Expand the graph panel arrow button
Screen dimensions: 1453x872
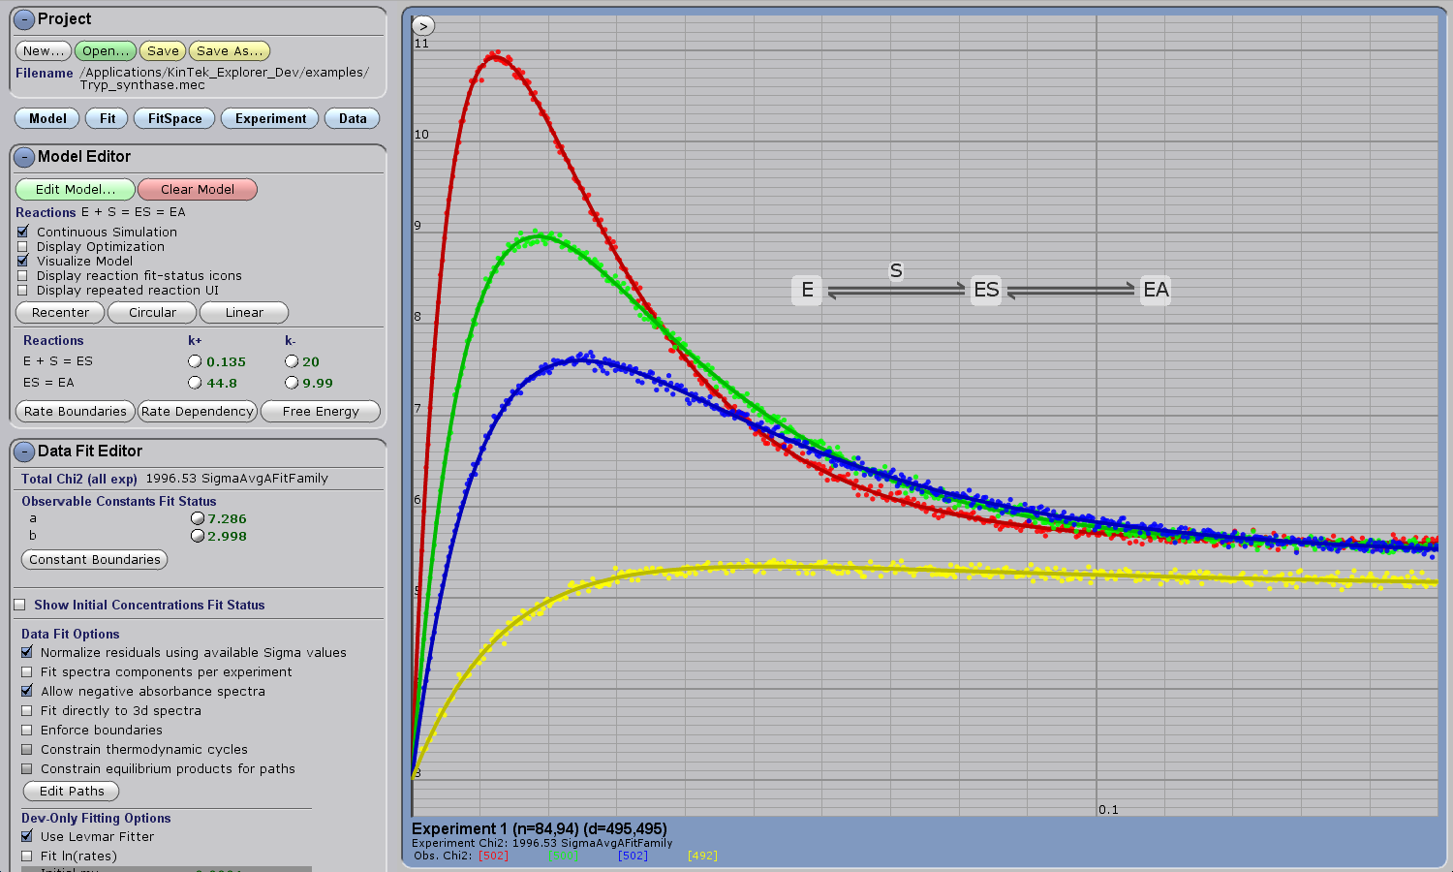click(423, 26)
